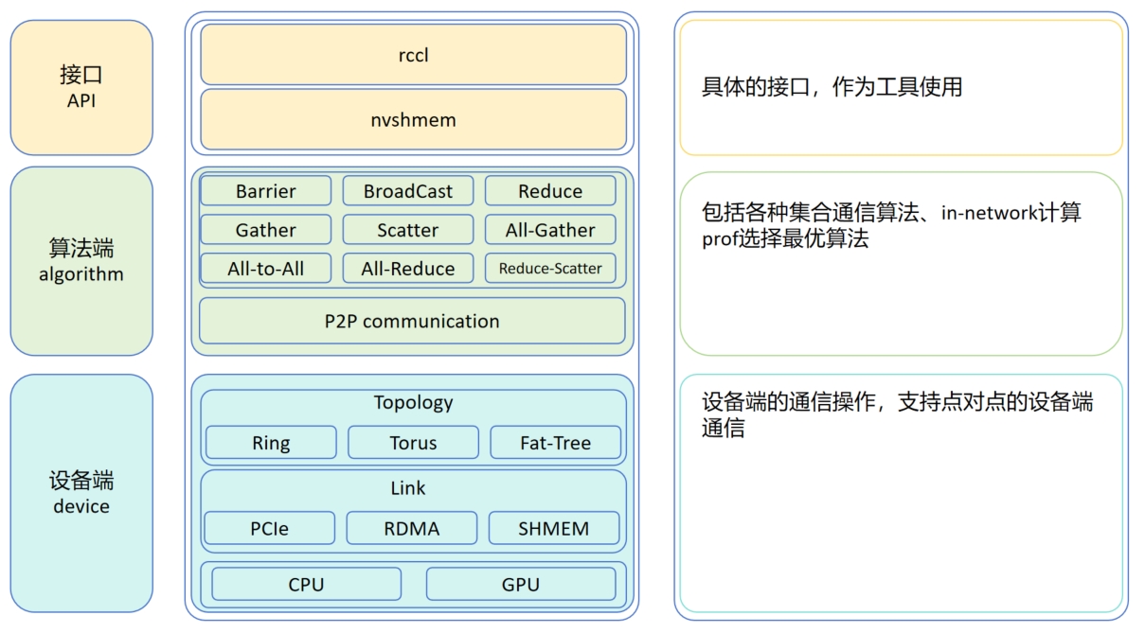Viewport: 1145px width, 633px height.
Task: Select the RDMA link option
Action: pyautogui.click(x=413, y=528)
